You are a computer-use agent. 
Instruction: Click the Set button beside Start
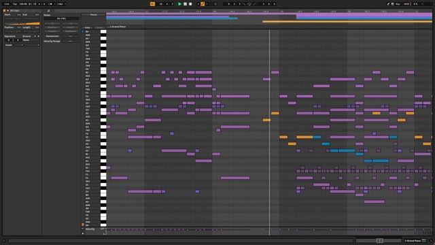(19, 14)
